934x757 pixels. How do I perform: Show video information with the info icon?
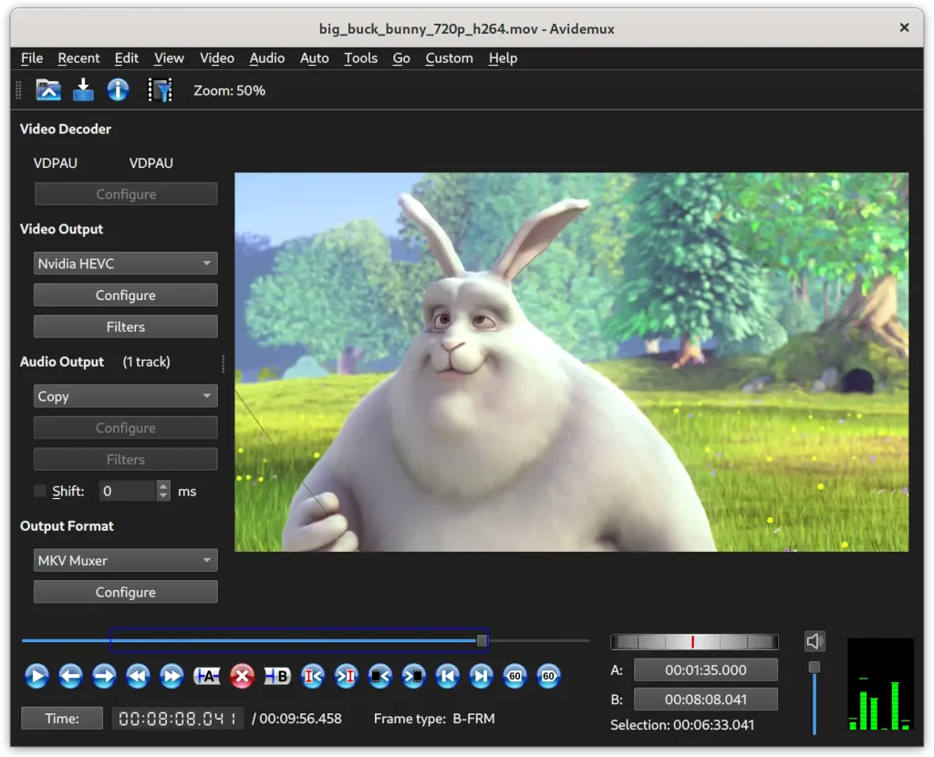click(118, 89)
